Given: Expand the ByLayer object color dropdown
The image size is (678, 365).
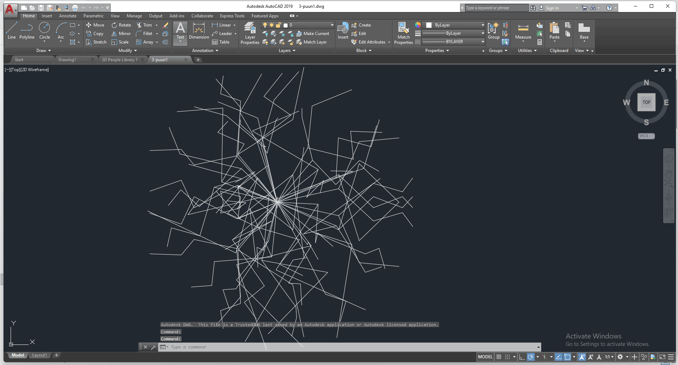Looking at the screenshot, I should pyautogui.click(x=483, y=25).
